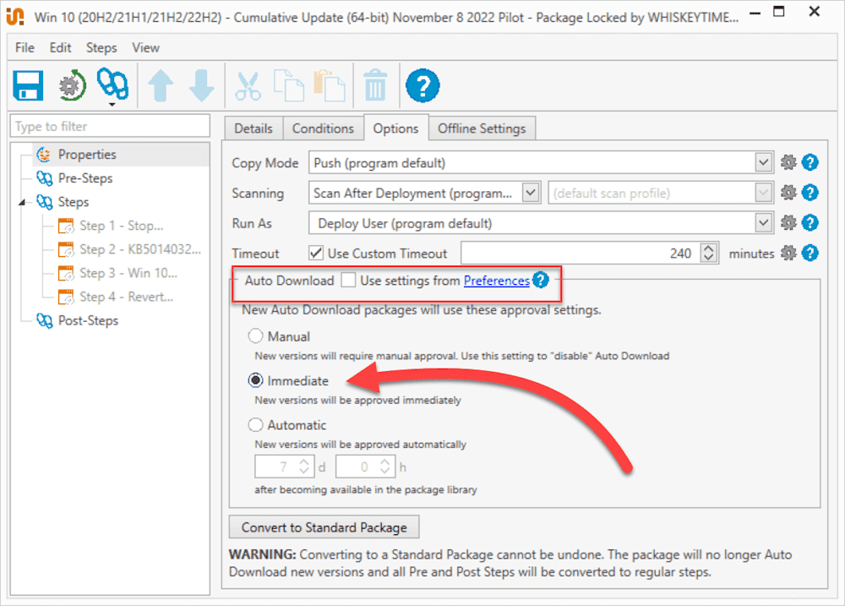Open the Steps menu
This screenshot has width=845, height=606.
[101, 48]
